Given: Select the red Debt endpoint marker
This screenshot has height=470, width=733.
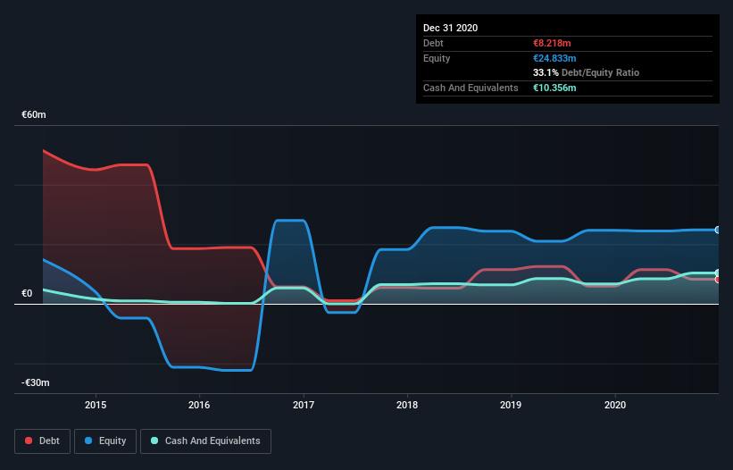Looking at the screenshot, I should (x=718, y=280).
